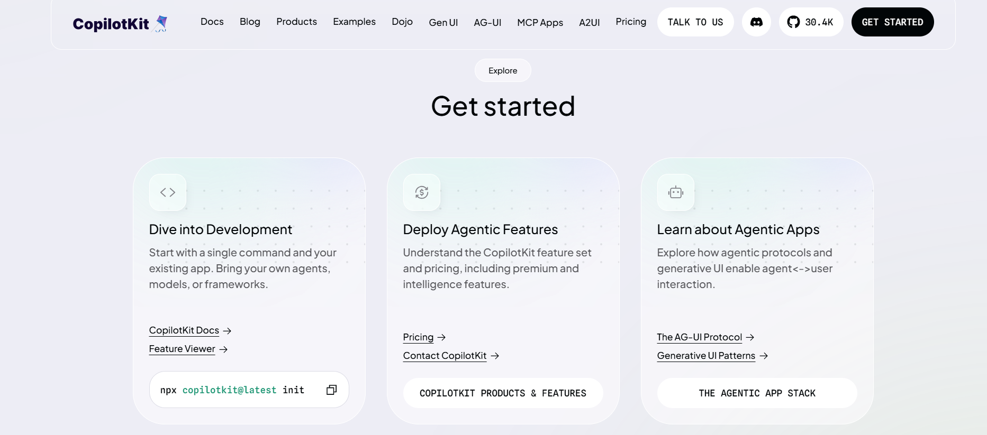Click the code brackets icon on Dive into Development
The image size is (987, 435).
point(168,192)
